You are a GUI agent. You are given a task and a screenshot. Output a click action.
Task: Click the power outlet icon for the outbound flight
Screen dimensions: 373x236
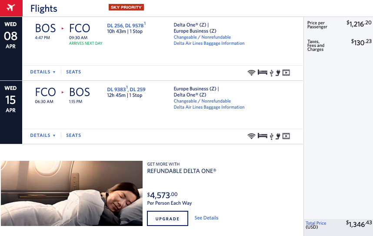(278, 73)
